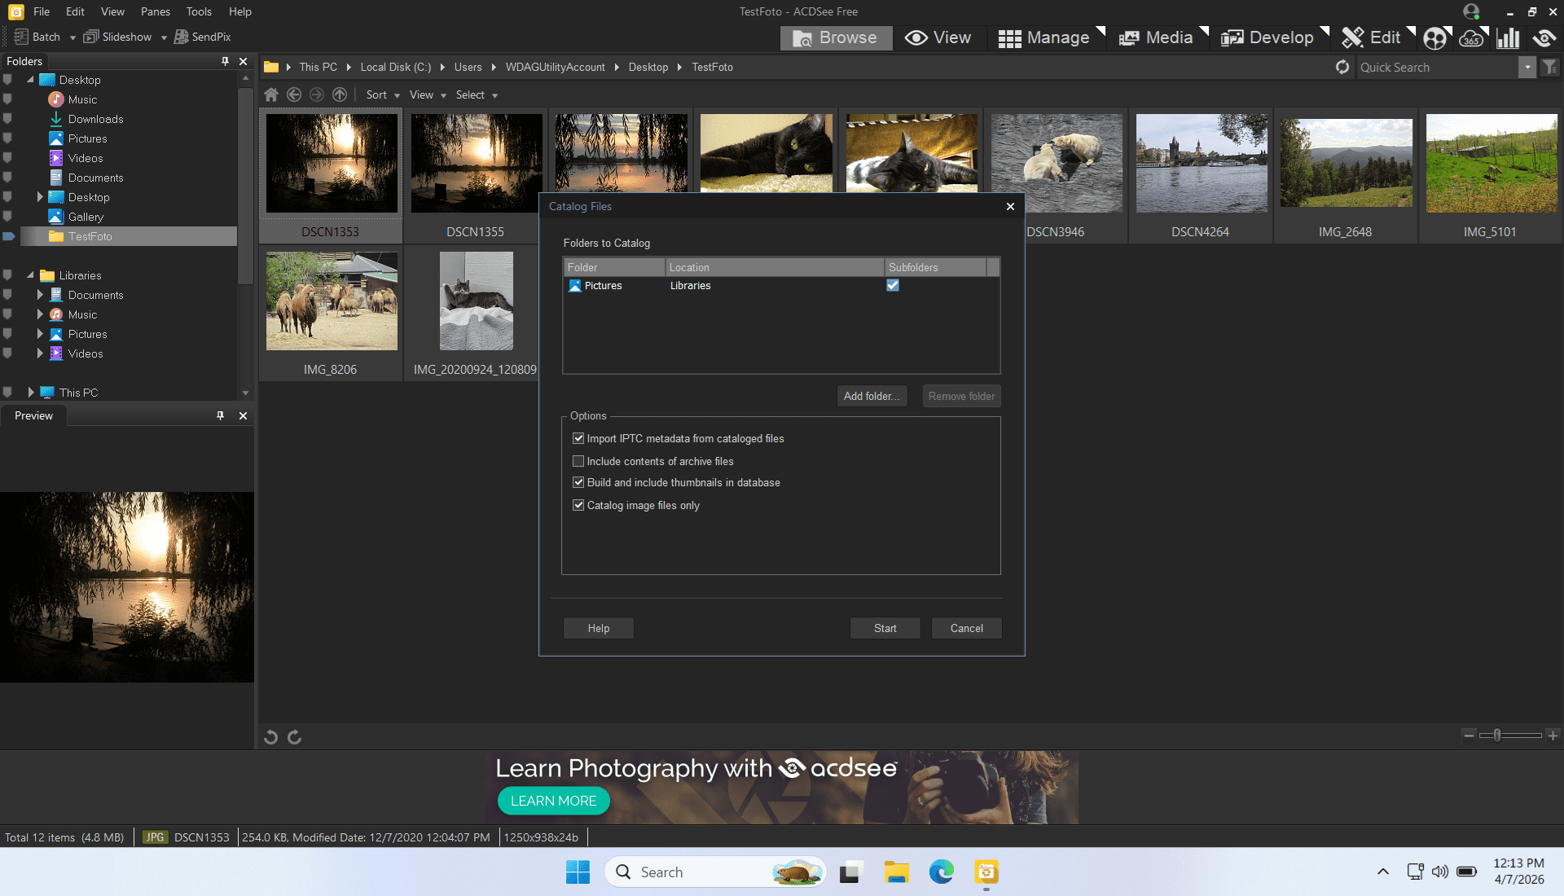This screenshot has width=1564, height=896.
Task: Click the Add folder... button
Action: [872, 396]
